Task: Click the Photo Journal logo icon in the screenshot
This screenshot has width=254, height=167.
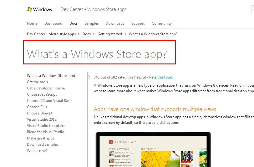Action: click(x=111, y=142)
